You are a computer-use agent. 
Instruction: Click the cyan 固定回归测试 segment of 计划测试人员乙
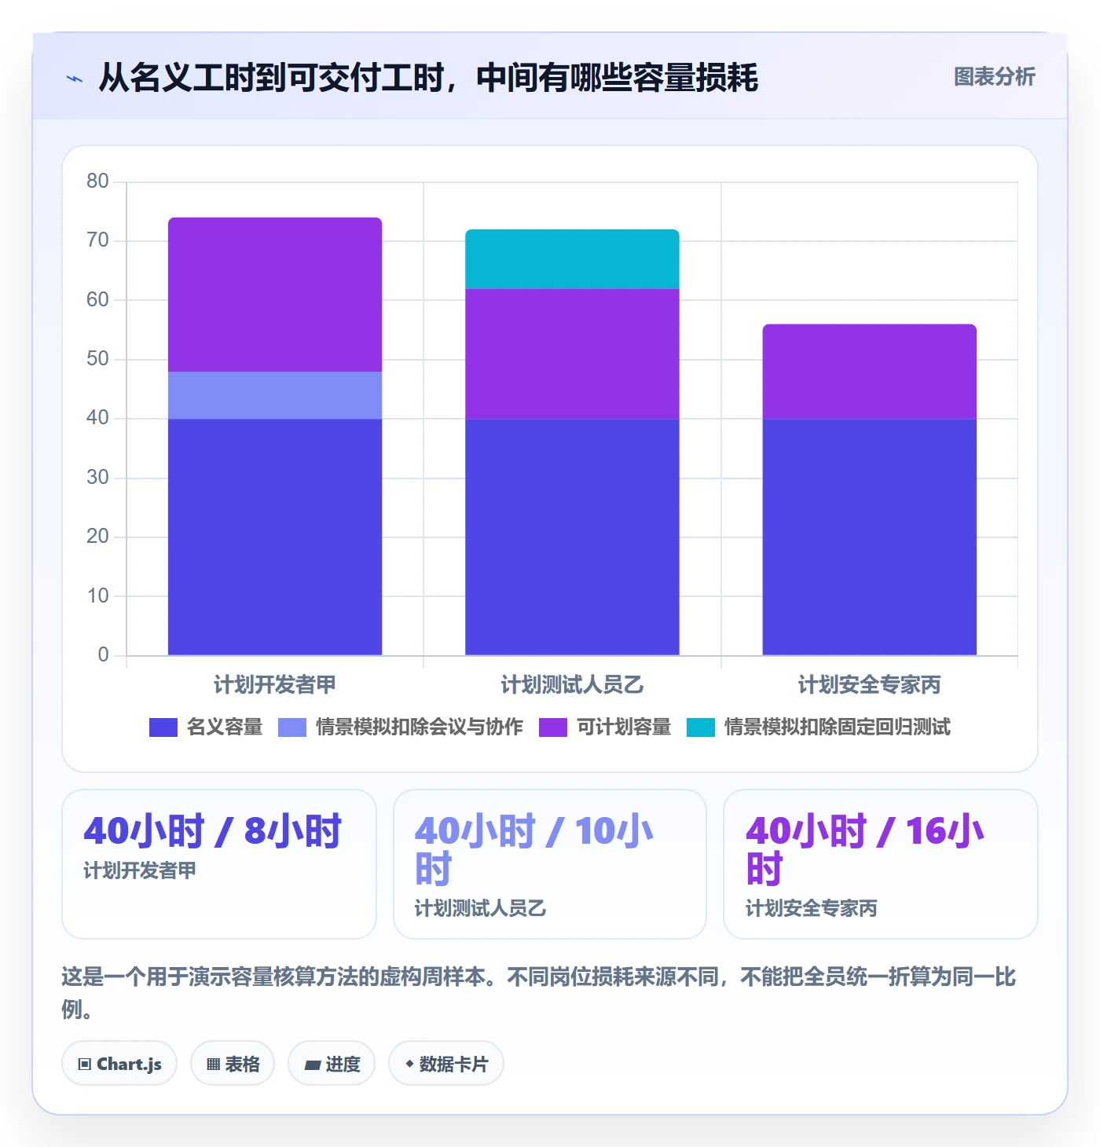pyautogui.click(x=572, y=259)
